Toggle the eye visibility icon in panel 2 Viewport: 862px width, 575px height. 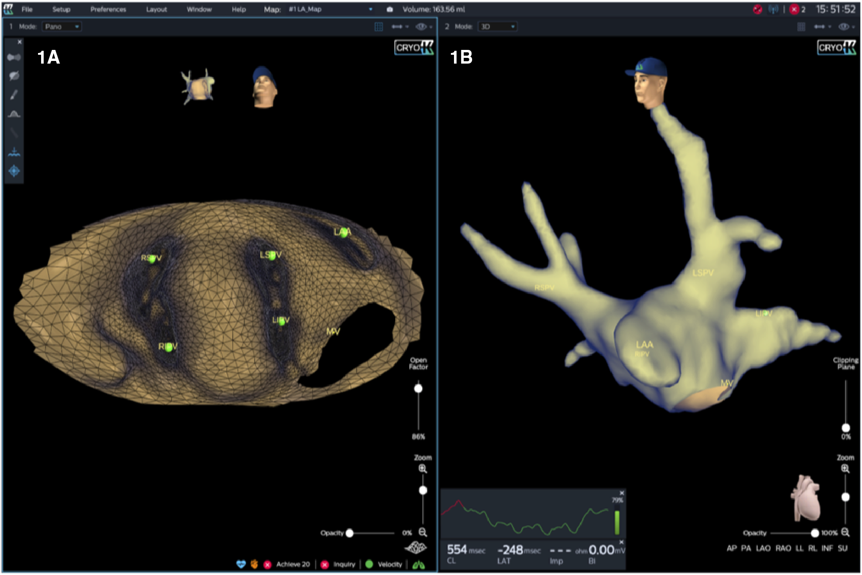coord(843,26)
